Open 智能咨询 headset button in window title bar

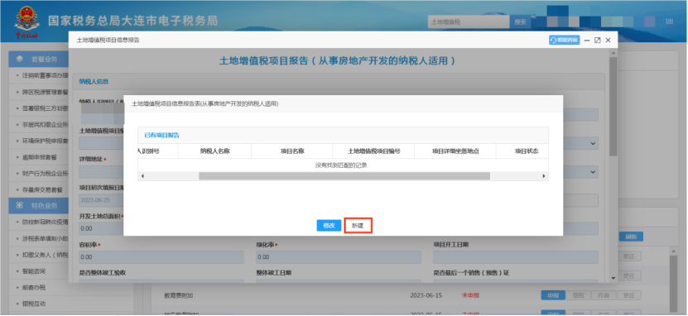pyautogui.click(x=564, y=40)
